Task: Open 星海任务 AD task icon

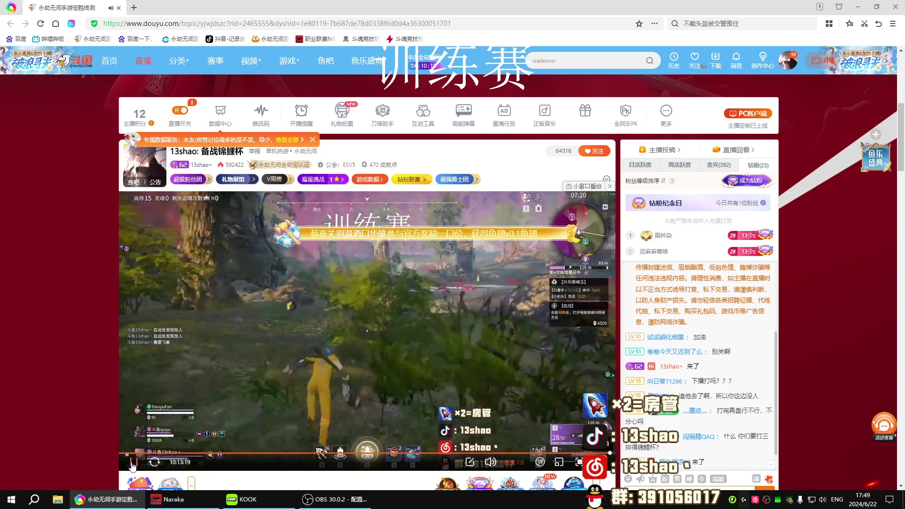Action: tap(504, 115)
